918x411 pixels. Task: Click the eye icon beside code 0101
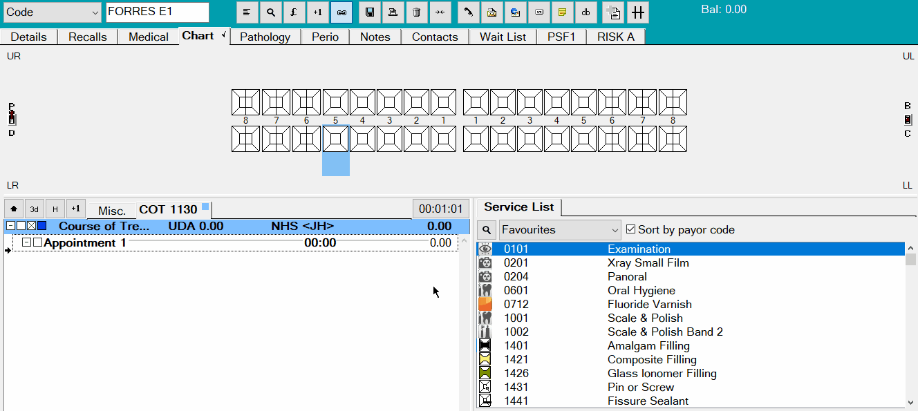(485, 249)
